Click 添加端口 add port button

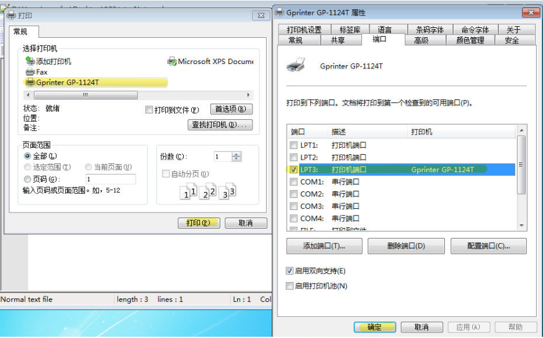pyautogui.click(x=324, y=246)
